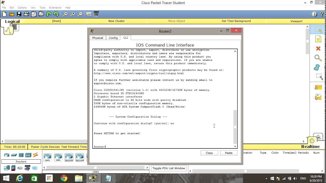
Task: Click Toggle PDU List Window button
Action: point(169,168)
